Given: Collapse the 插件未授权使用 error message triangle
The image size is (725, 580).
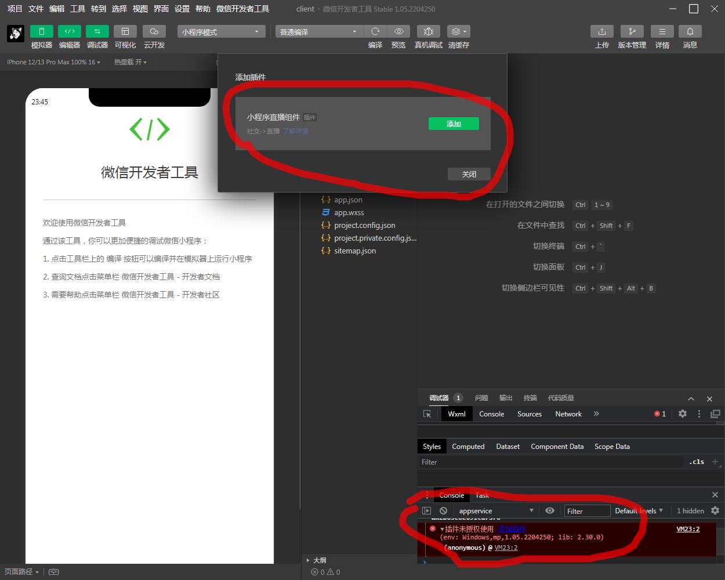Looking at the screenshot, I should tap(442, 529).
